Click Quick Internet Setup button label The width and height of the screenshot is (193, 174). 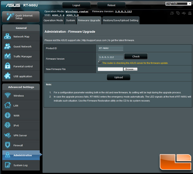(x=24, y=17)
